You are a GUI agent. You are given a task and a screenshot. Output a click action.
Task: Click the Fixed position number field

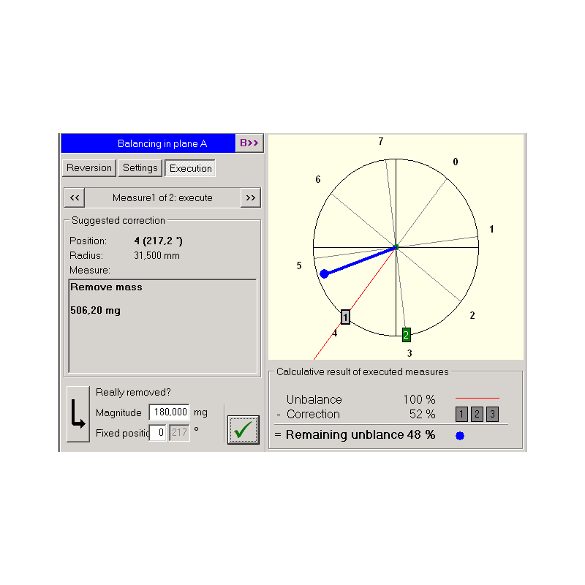[158, 433]
